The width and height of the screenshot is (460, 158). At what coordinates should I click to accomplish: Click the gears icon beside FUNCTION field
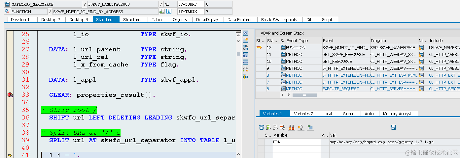pos(7,12)
